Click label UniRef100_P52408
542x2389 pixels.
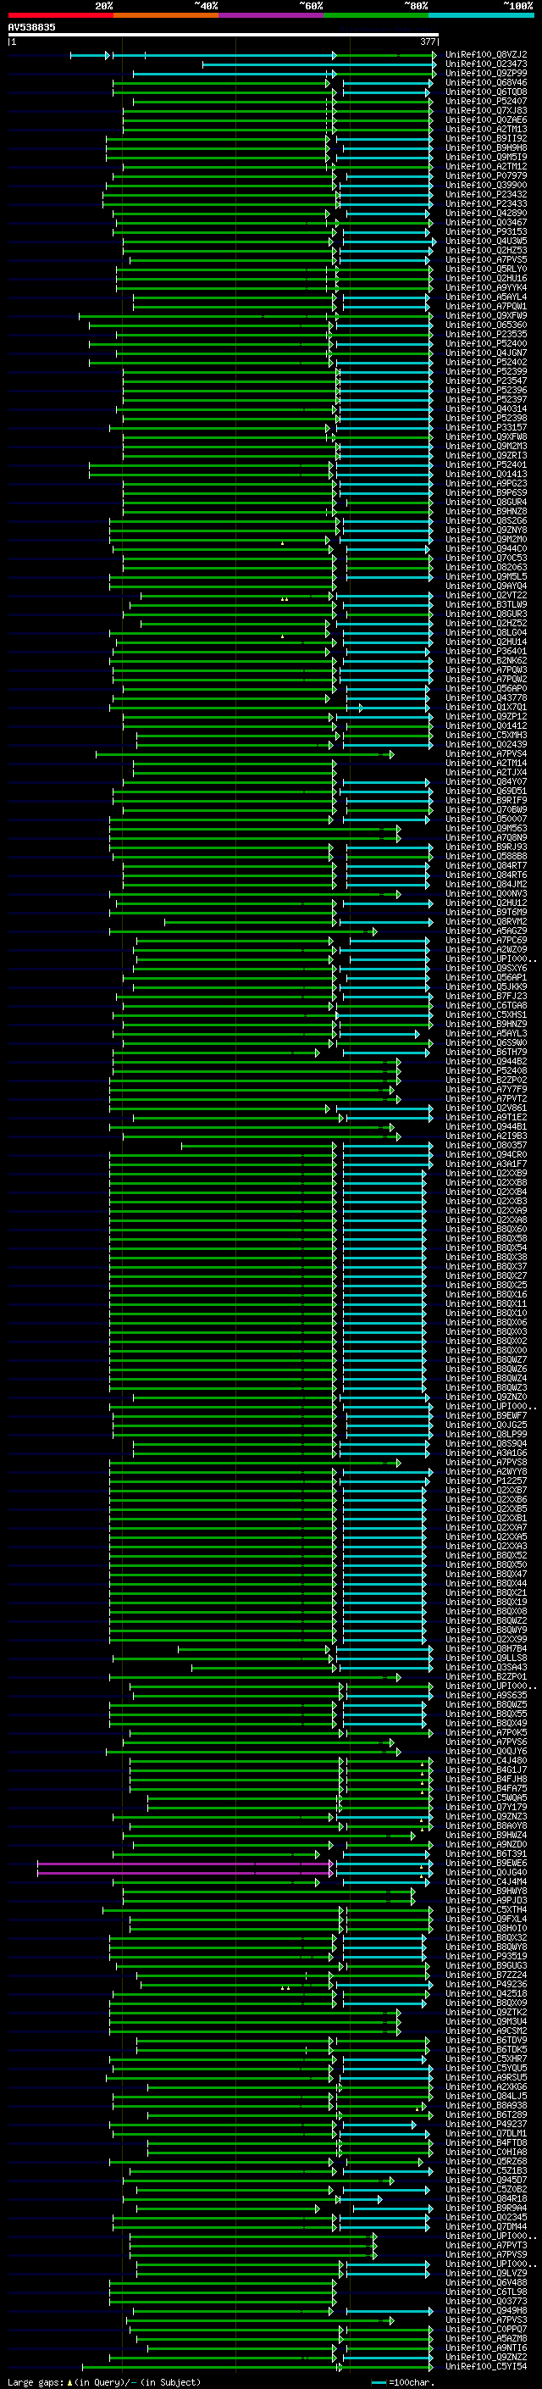486,1071
